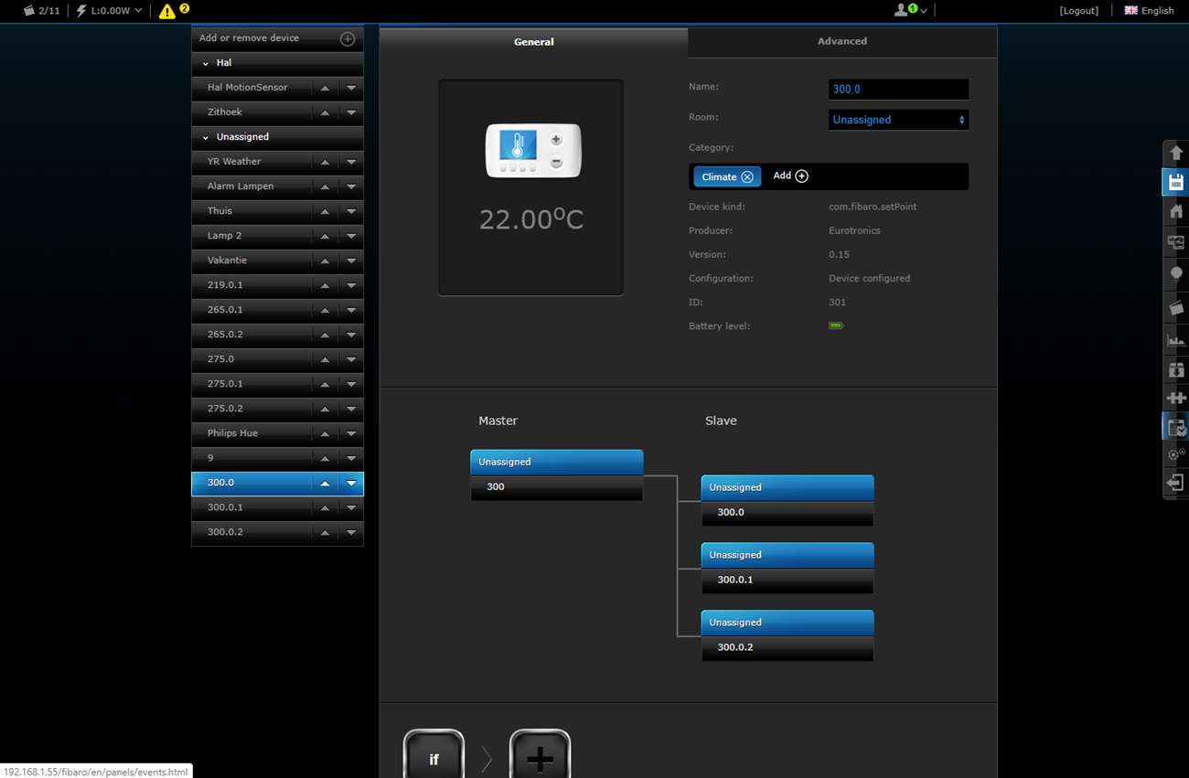Collapse the Hal room group

[206, 64]
